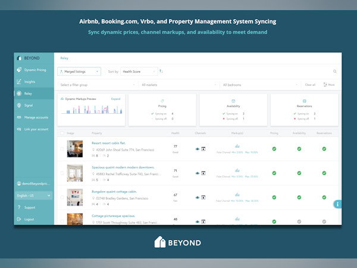Screen dimensions: 357x268
Task: Open More filters
Action: [329, 85]
